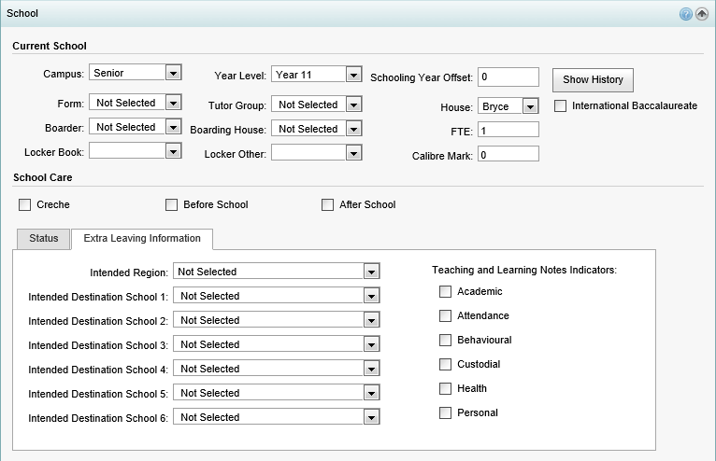
Task: Enable the Creche checkbox
Action: (24, 204)
